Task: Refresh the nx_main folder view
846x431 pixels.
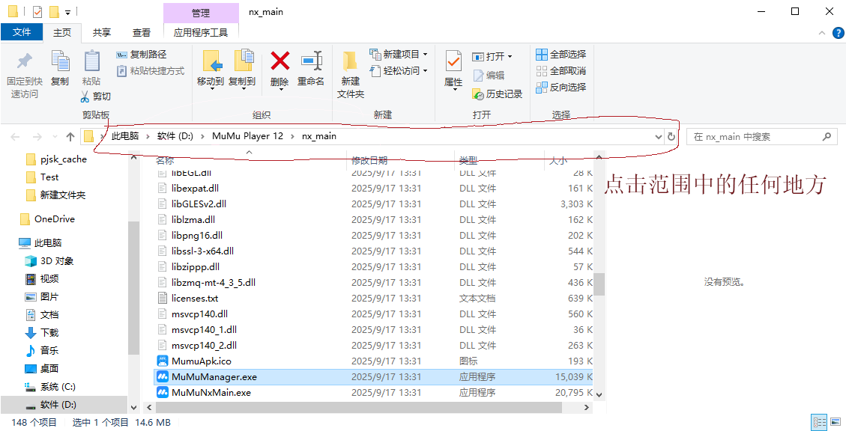Action: pyautogui.click(x=670, y=136)
